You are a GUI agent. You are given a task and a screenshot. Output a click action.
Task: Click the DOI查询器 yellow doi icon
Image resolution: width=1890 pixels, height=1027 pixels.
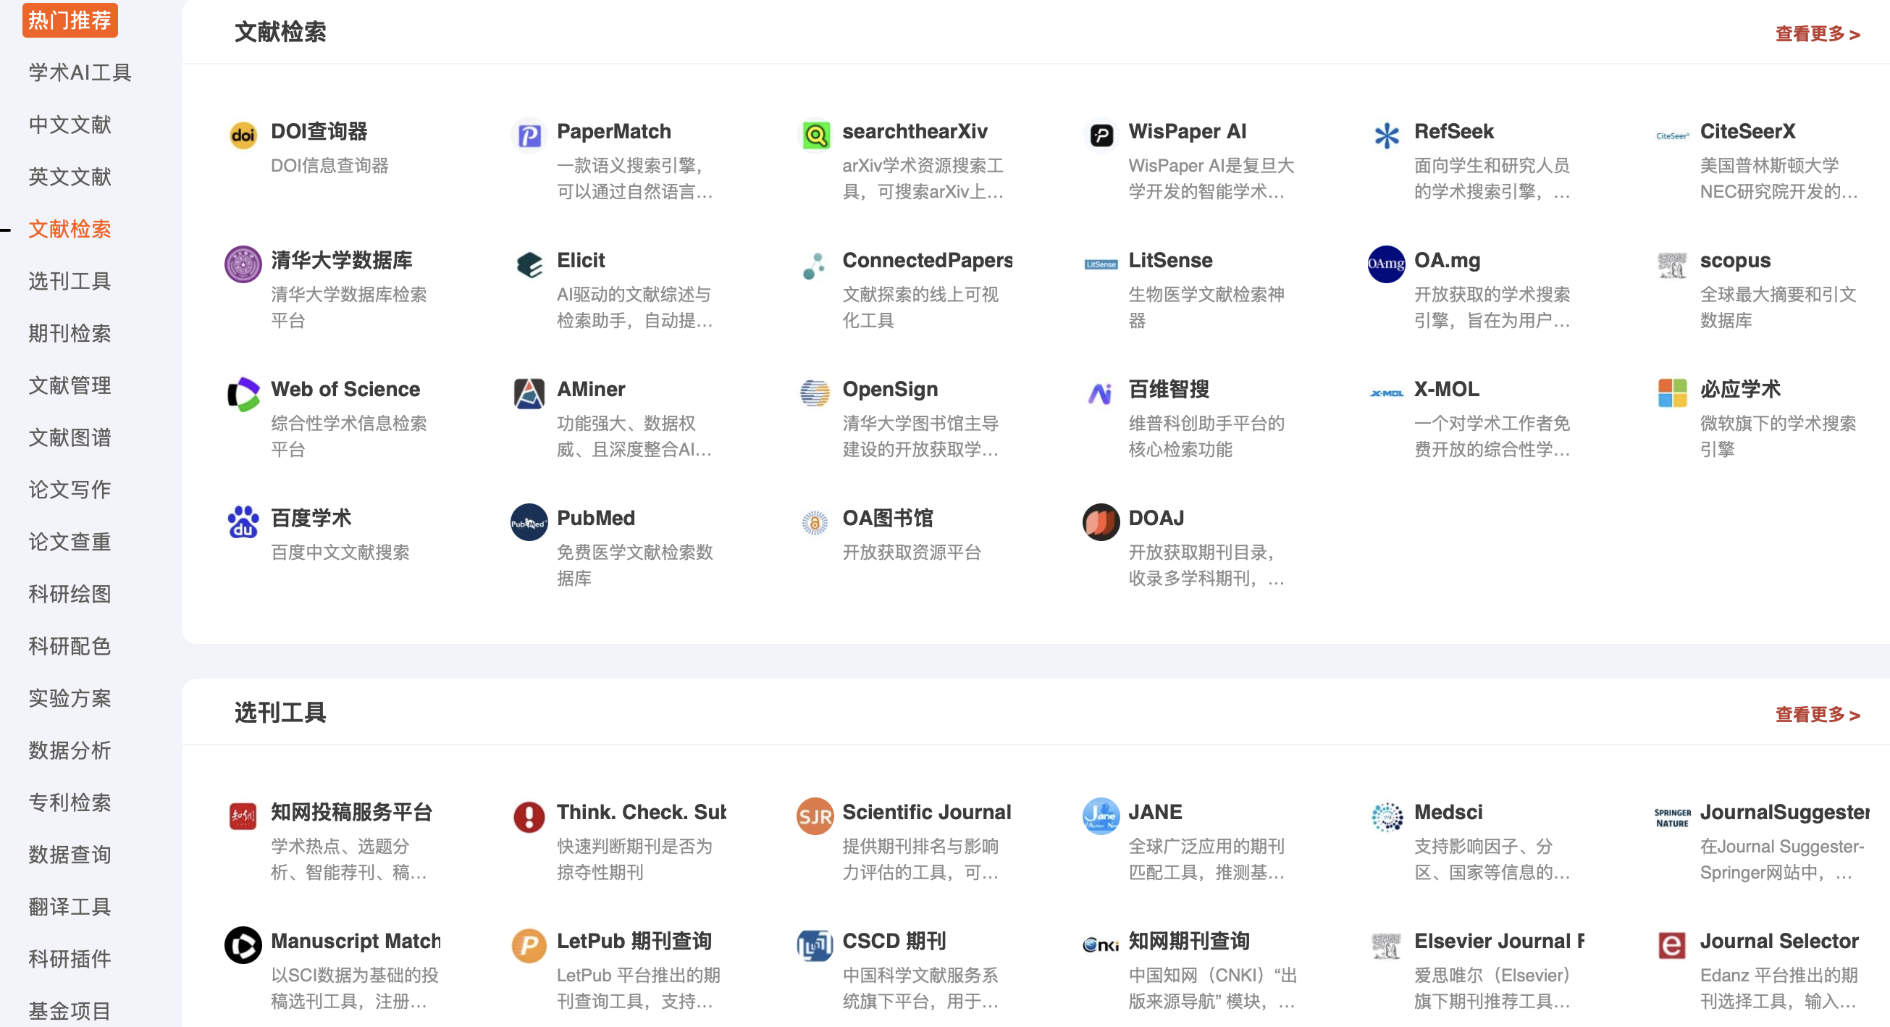(x=243, y=135)
